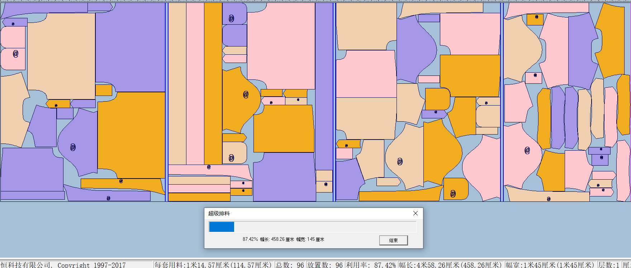Click the Copyright 1997-2017 status text
The width and height of the screenshot is (631, 268).
pyautogui.click(x=91, y=265)
